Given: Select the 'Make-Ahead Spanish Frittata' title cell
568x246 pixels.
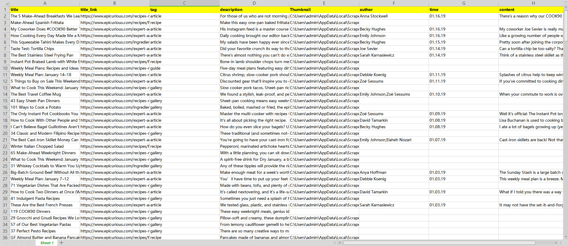Looking at the screenshot, I should tap(45, 22).
